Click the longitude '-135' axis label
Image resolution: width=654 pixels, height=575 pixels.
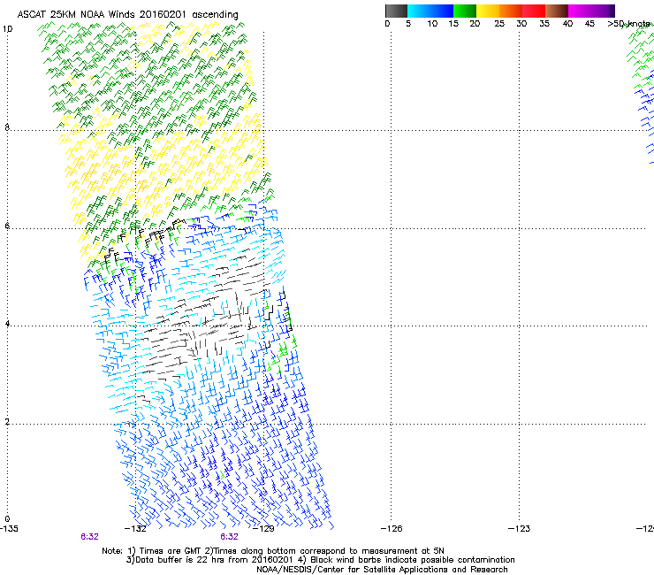coord(9,529)
